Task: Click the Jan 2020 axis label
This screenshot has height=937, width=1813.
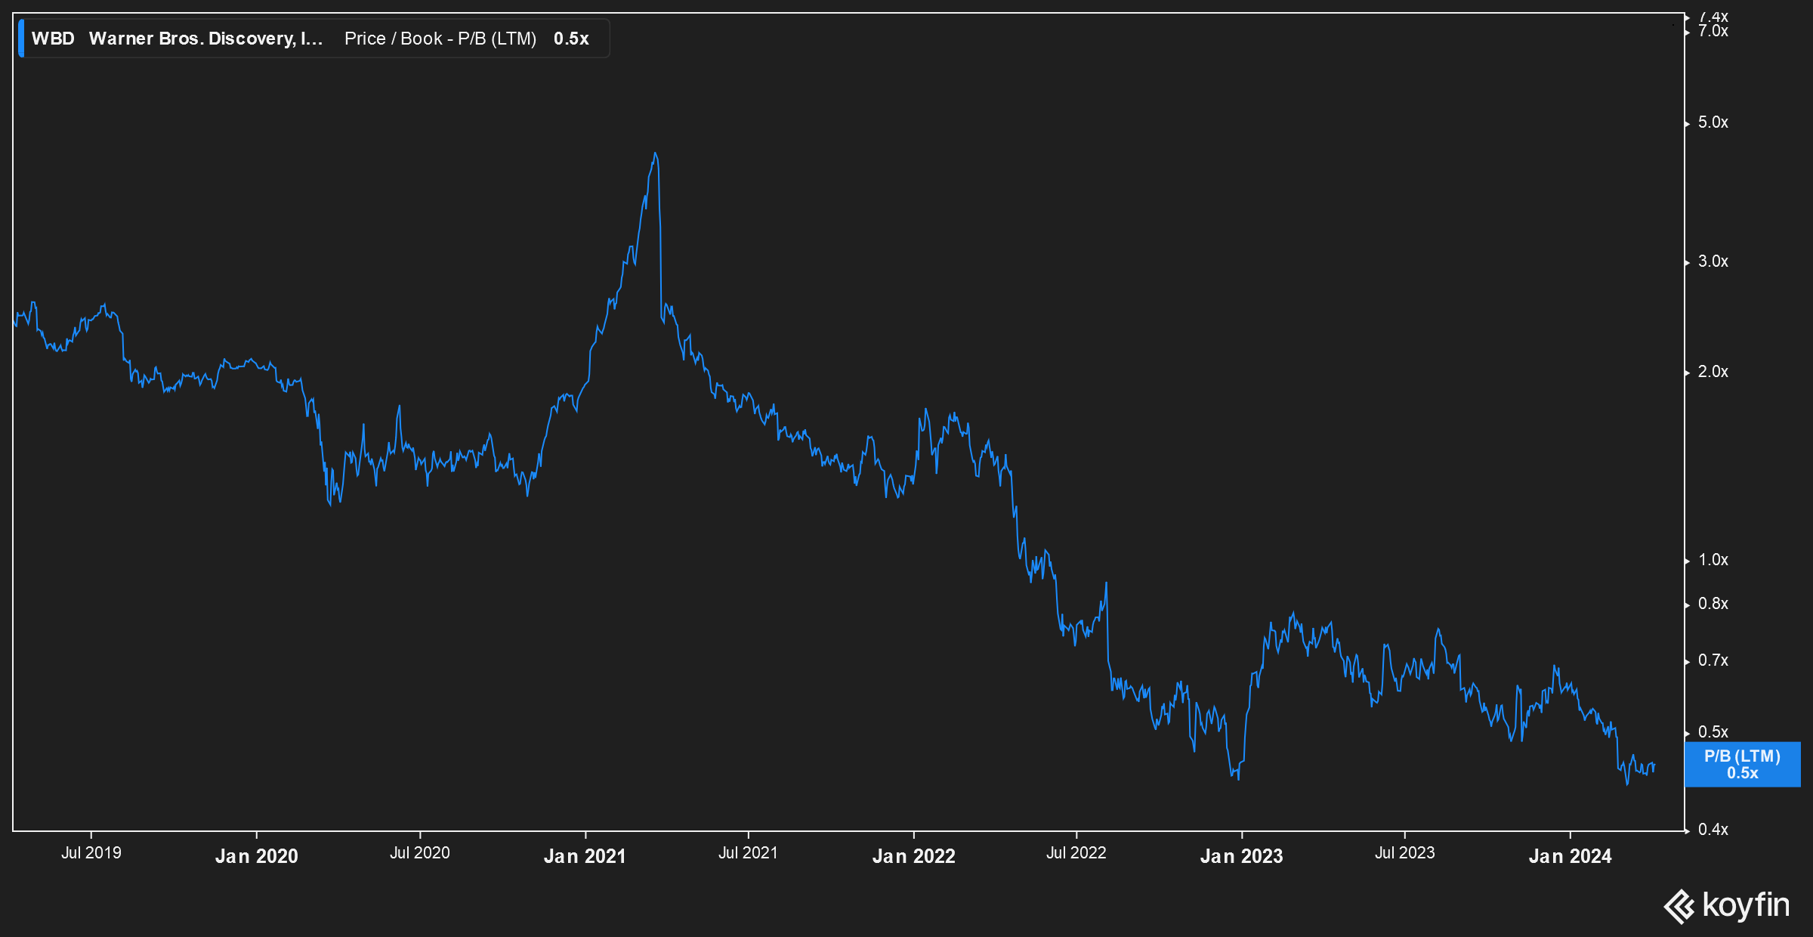Action: pos(257,855)
